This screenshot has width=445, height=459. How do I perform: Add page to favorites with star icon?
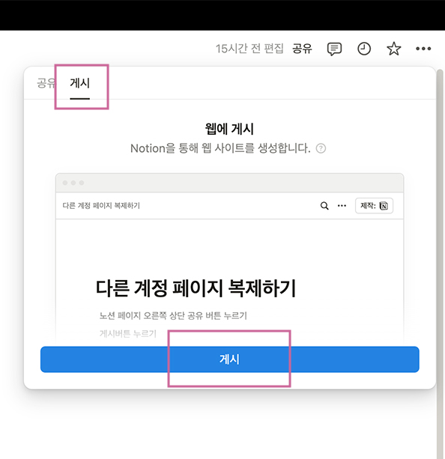point(394,49)
